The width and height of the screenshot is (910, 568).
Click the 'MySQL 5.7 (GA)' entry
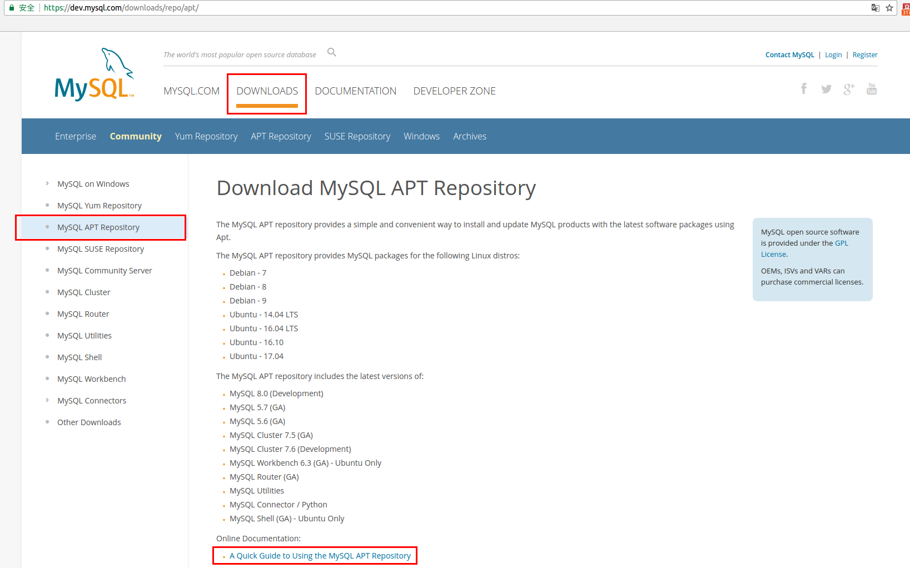point(257,407)
